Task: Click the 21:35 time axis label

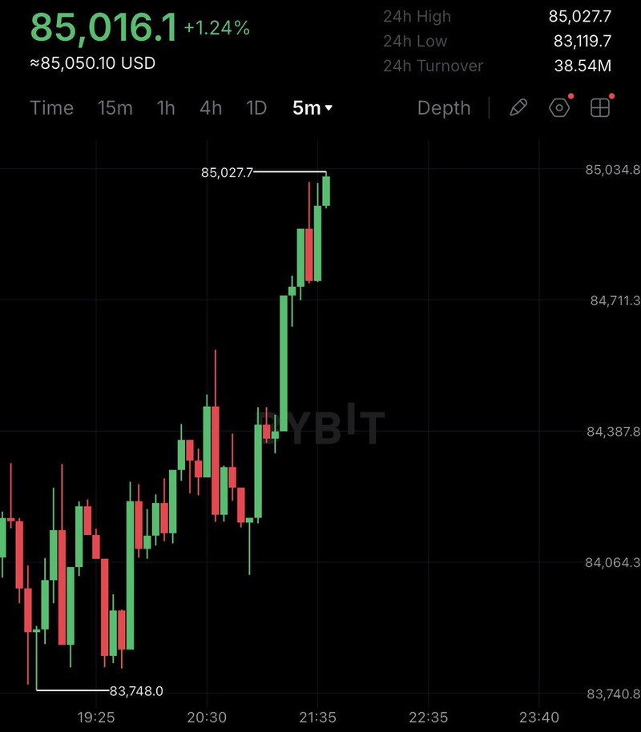Action: [318, 717]
